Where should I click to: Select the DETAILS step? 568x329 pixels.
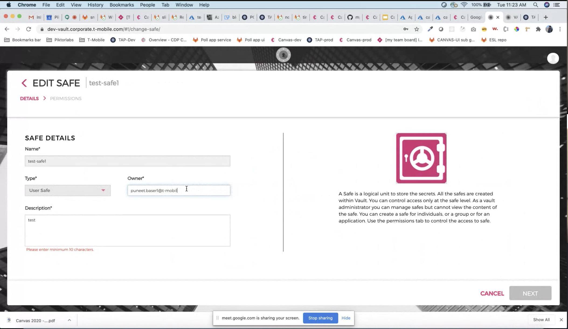(29, 99)
